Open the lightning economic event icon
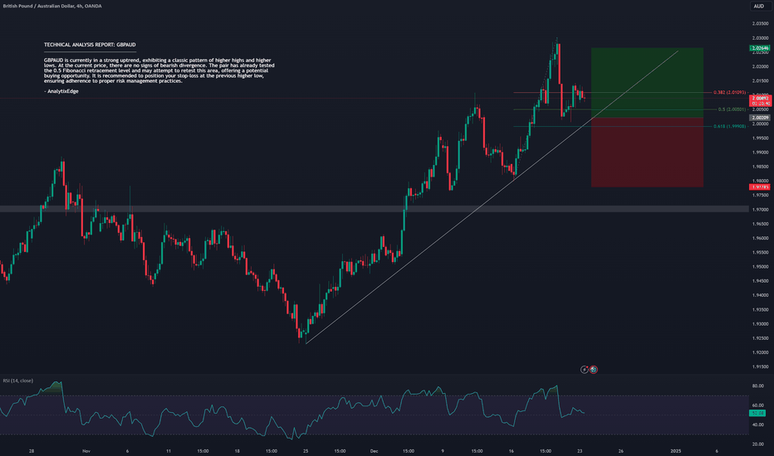 tap(585, 369)
